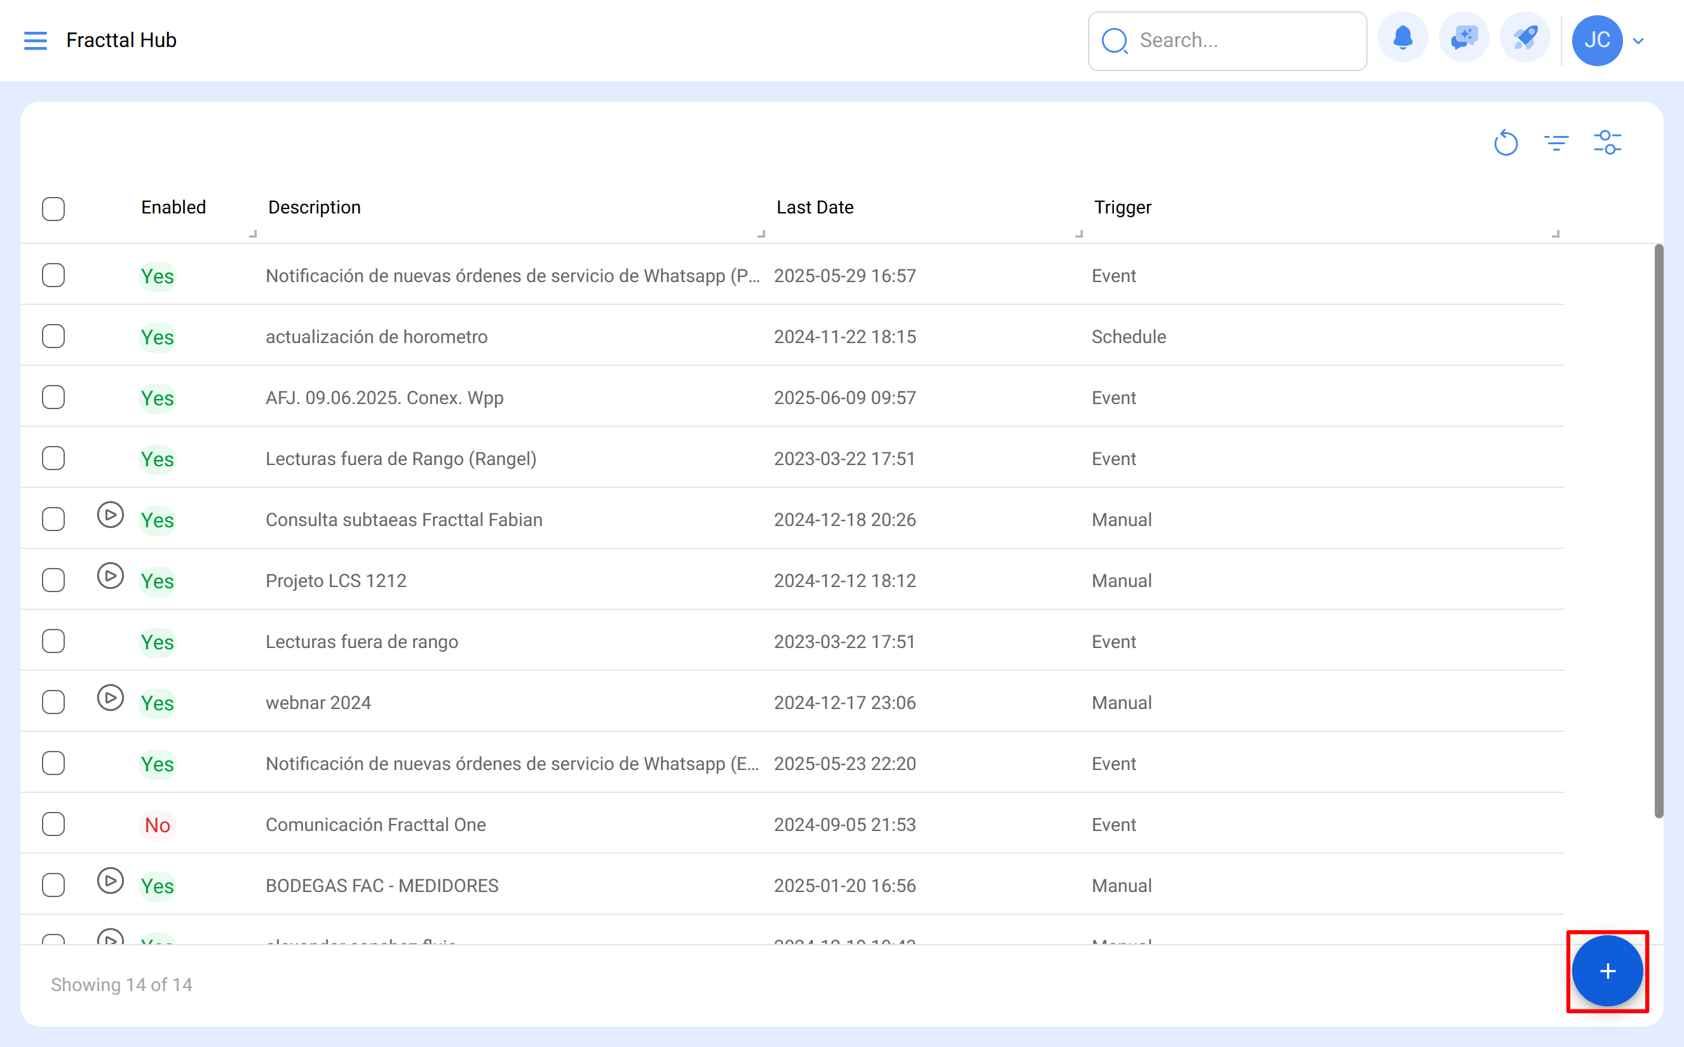Click the JC avatar icon
1684x1047 pixels.
1598,40
